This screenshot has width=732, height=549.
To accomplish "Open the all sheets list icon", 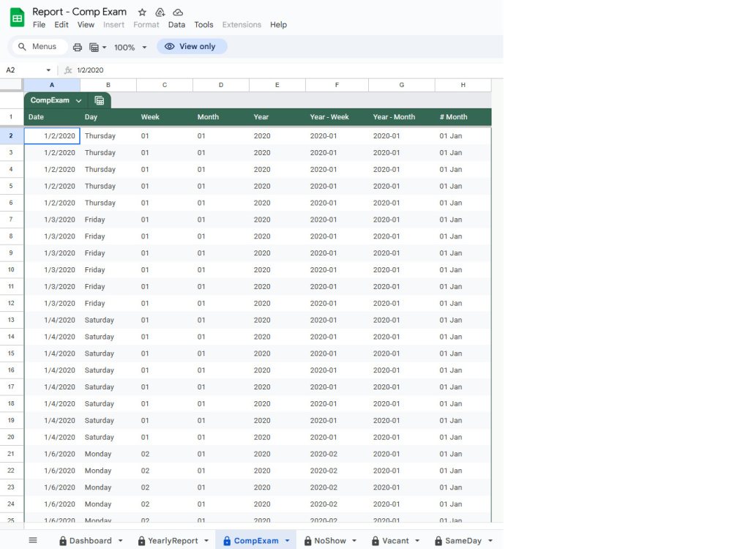I will point(33,540).
